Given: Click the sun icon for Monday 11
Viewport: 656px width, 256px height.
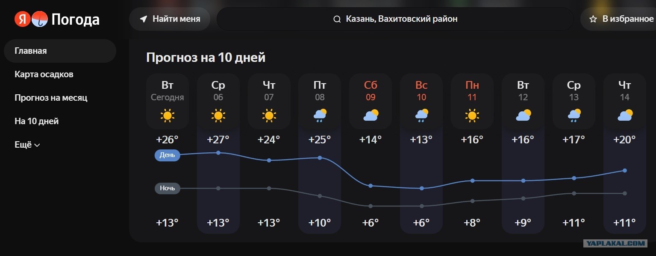Looking at the screenshot, I should (x=472, y=115).
